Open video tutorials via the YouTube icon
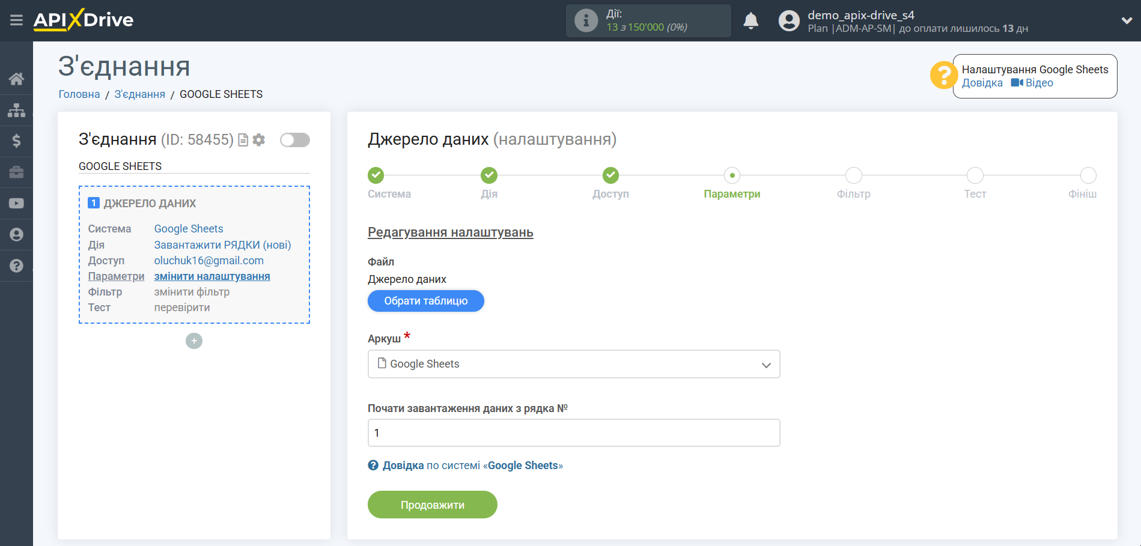This screenshot has height=546, width=1141. (16, 204)
